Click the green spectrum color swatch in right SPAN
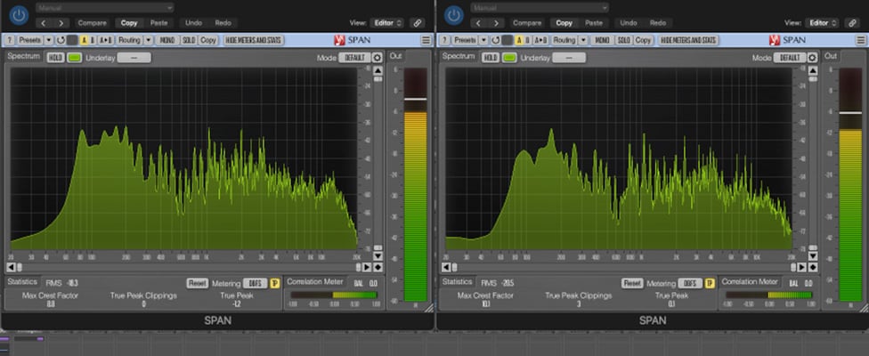The height and width of the screenshot is (356, 869). coord(510,58)
